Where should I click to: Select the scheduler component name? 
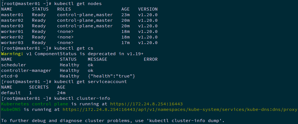(x=14, y=65)
